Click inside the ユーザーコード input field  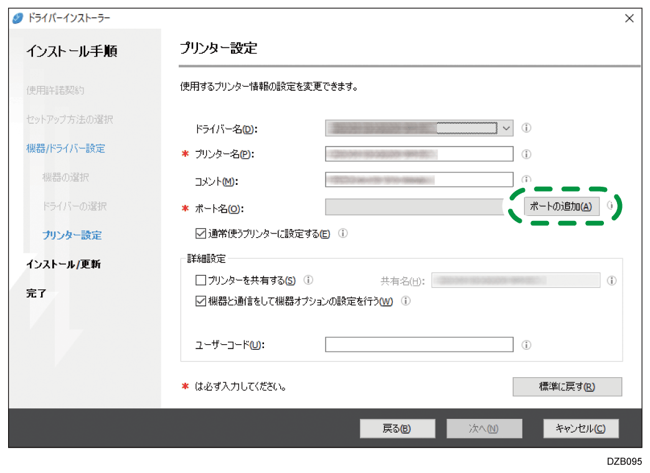(418, 345)
